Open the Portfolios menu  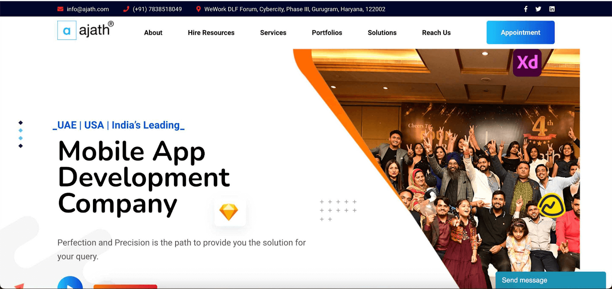(327, 33)
